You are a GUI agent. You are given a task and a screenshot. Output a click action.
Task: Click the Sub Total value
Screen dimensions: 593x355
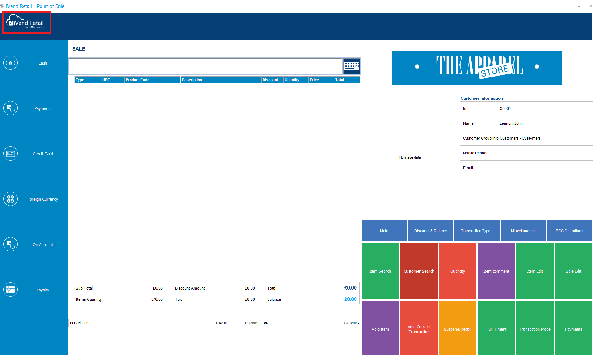[158, 288]
